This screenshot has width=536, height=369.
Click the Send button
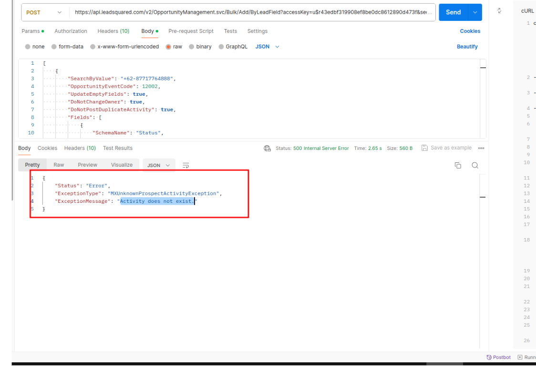pos(453,12)
